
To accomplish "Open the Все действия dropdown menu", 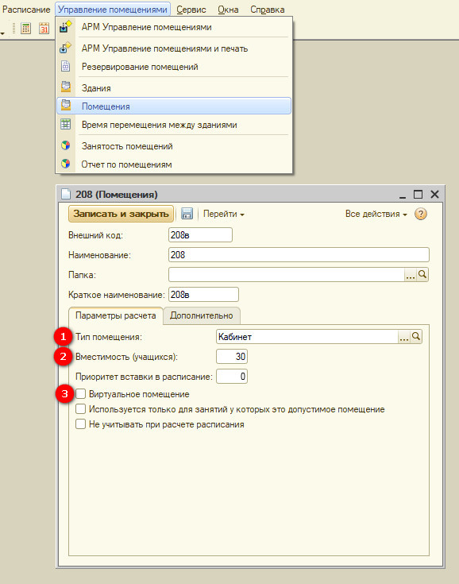I will point(376,215).
